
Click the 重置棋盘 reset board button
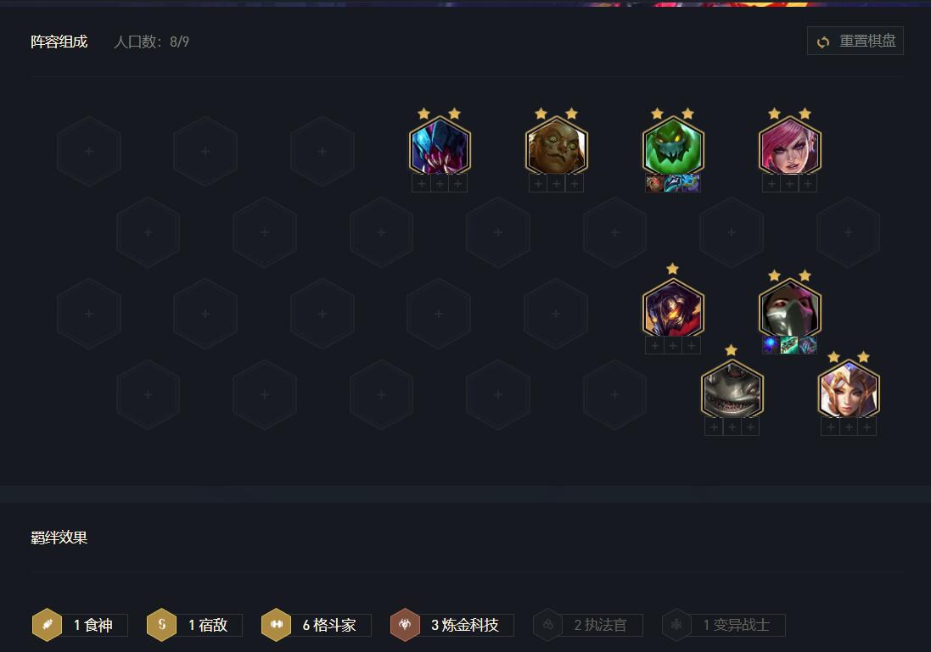(855, 41)
